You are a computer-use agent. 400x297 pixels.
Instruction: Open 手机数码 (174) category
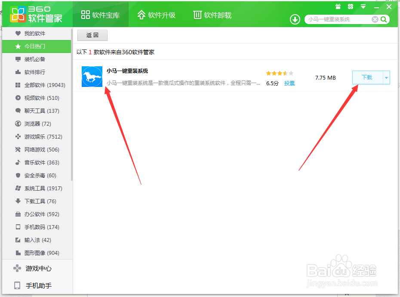pyautogui.click(x=37, y=227)
